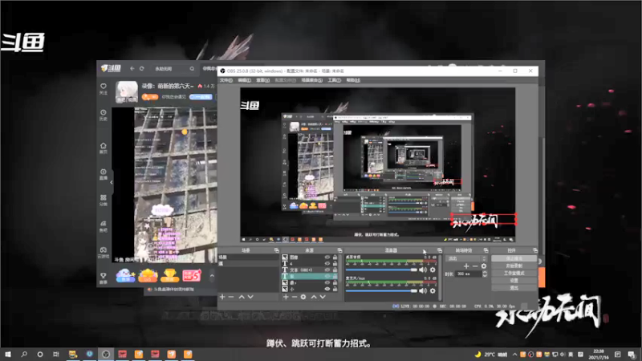The image size is (642, 361).
Task: Click 开始录制 to start recording
Action: (x=514, y=266)
